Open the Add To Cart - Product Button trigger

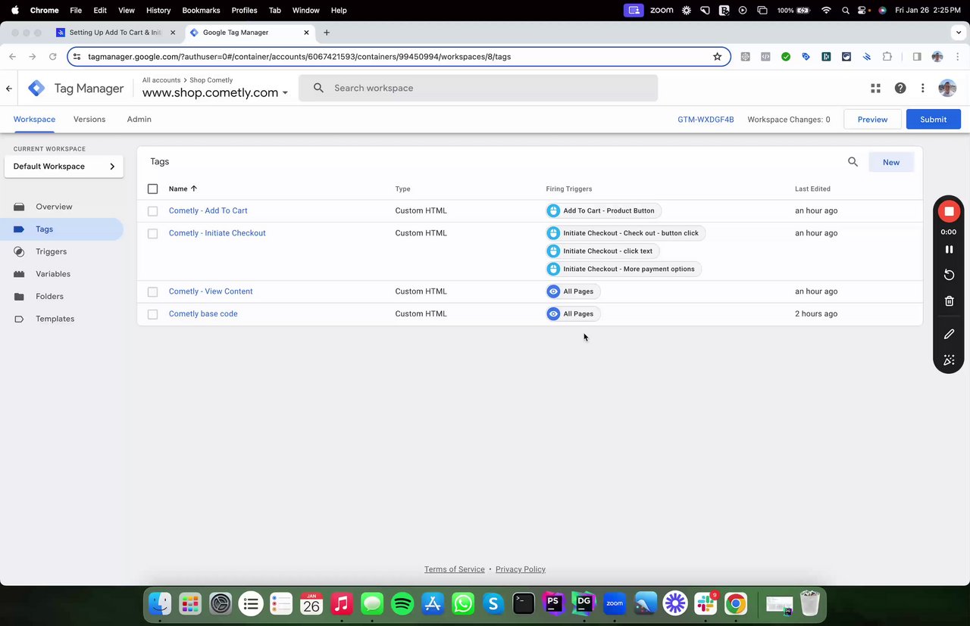603,211
